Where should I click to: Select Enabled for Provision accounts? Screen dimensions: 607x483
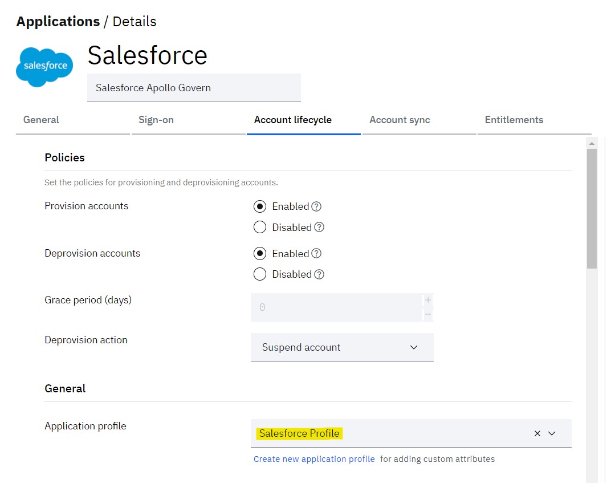260,206
